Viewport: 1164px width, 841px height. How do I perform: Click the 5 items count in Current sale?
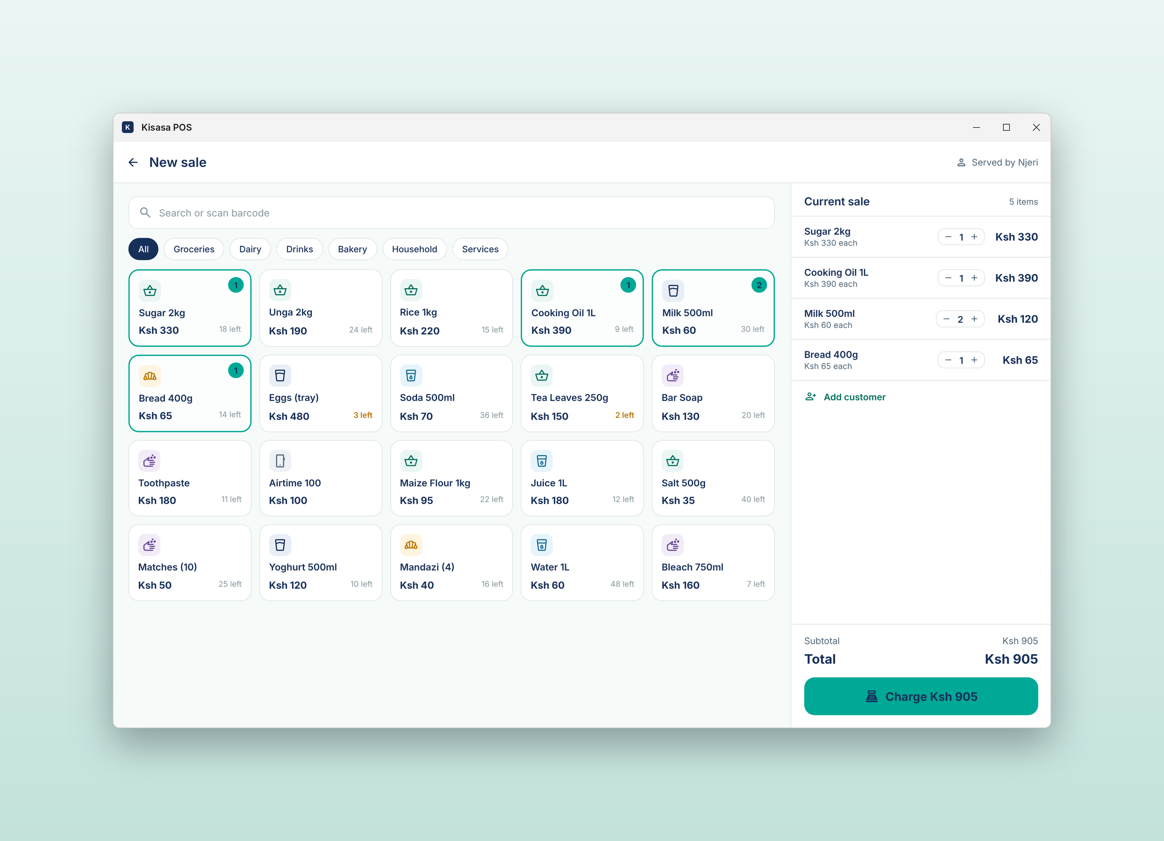(x=1023, y=202)
